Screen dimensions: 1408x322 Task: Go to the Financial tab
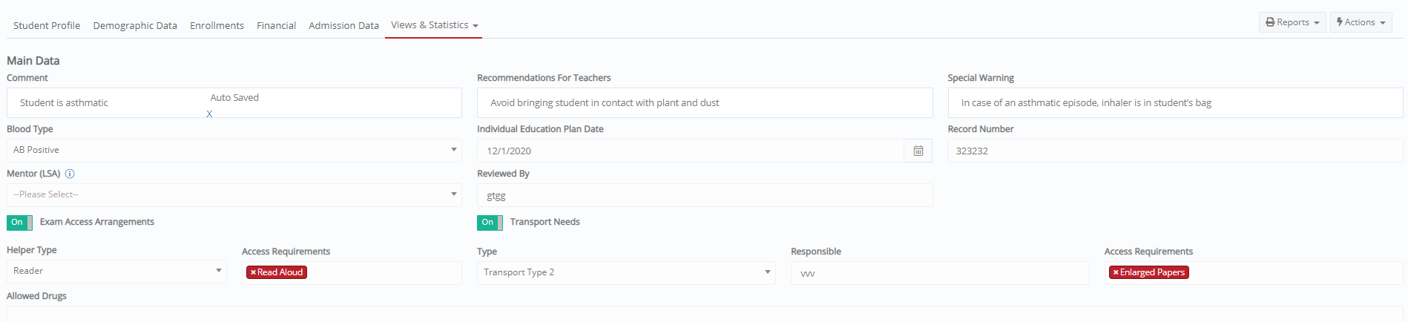coord(276,25)
